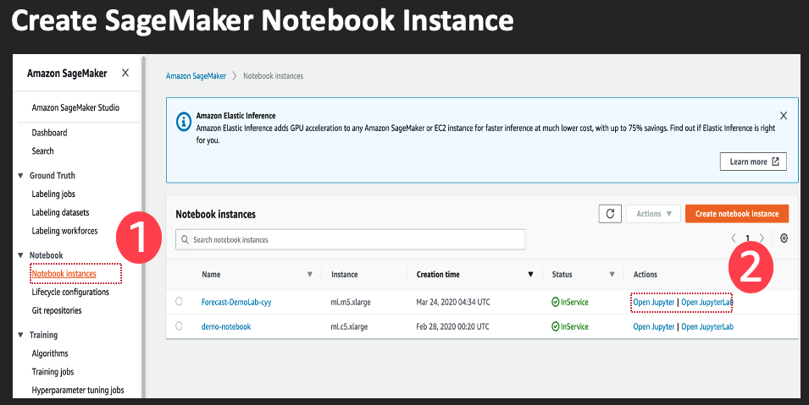Click Create notebook instance button
Screen dimensions: 809x405
click(x=737, y=213)
